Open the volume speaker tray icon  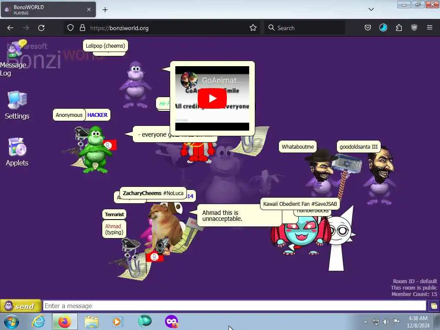coord(386,322)
